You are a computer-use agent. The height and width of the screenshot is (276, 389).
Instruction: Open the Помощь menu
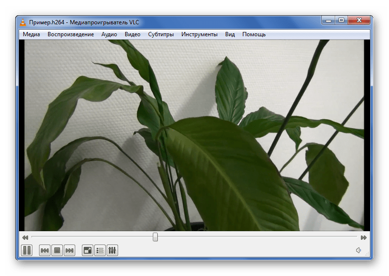[x=254, y=34]
